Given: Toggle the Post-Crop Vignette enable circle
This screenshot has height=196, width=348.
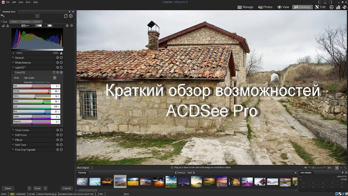Looking at the screenshot, I should click(x=61, y=150).
